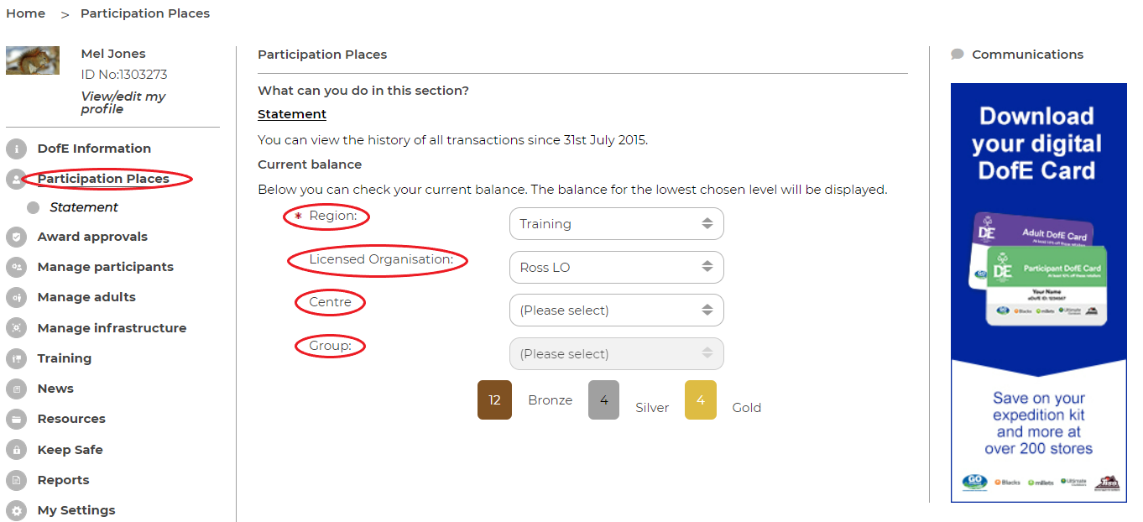Click the Keep Safe lock icon
Screen dimensions: 1143x522
(16, 450)
